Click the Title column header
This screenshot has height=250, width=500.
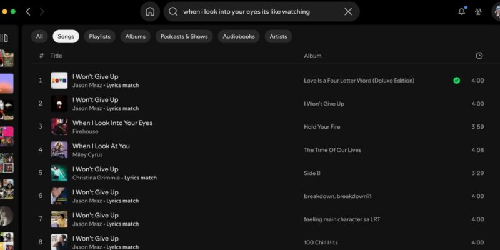coord(56,56)
